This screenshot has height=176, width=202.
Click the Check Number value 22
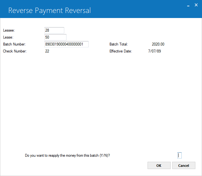47,51
